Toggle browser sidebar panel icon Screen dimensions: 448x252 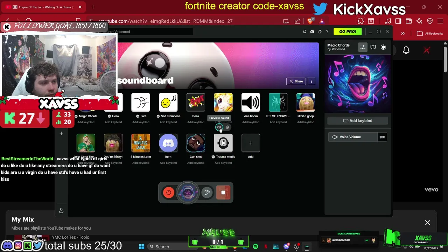398,21
